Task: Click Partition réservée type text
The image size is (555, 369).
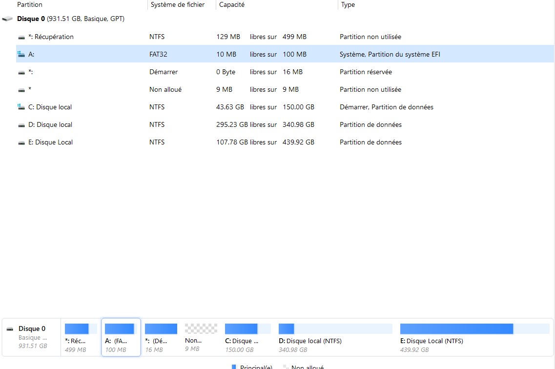Action: click(366, 72)
